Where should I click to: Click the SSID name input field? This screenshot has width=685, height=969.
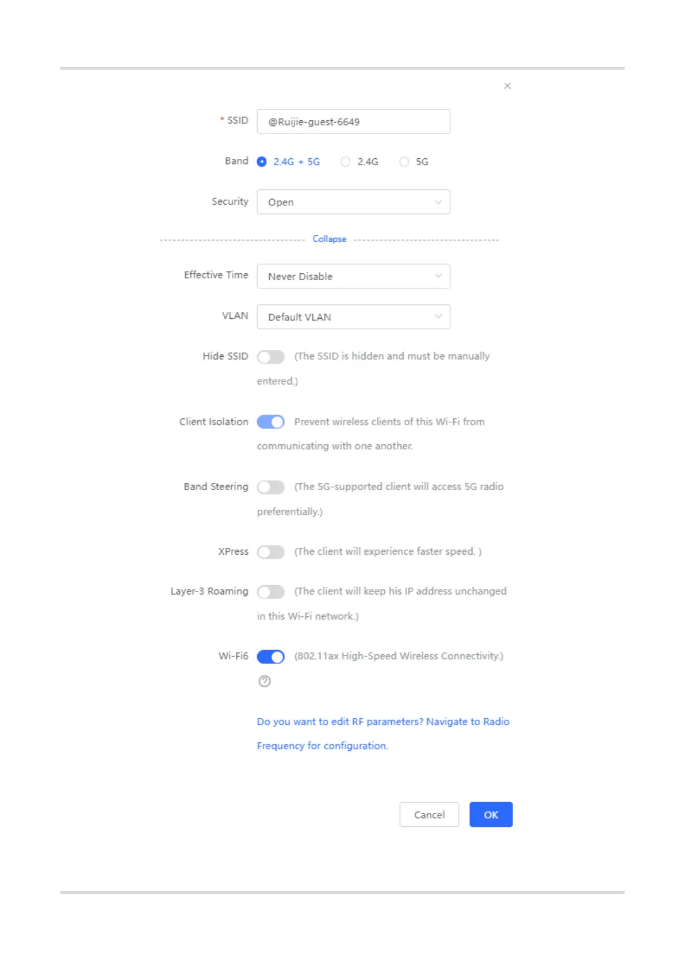pos(354,121)
